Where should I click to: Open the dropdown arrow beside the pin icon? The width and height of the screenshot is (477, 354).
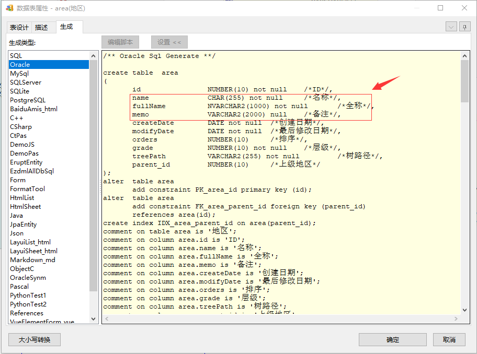(451, 27)
